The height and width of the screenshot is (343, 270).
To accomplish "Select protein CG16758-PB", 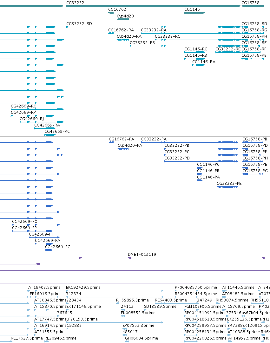I will [x=255, y=139].
